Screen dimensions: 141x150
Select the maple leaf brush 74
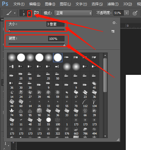pyautogui.click(x=12, y=112)
